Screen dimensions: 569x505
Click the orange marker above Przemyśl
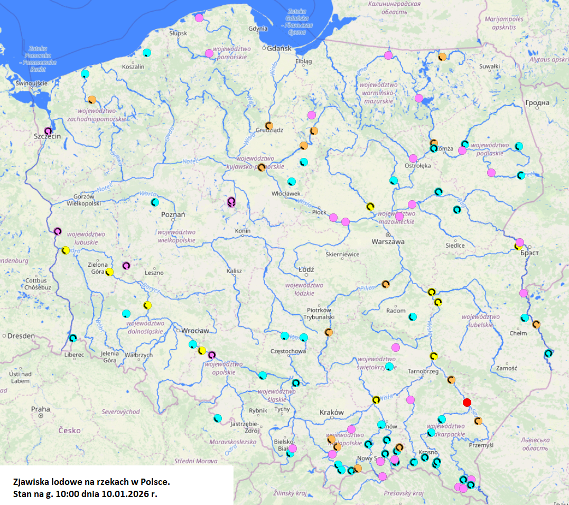point(478,420)
